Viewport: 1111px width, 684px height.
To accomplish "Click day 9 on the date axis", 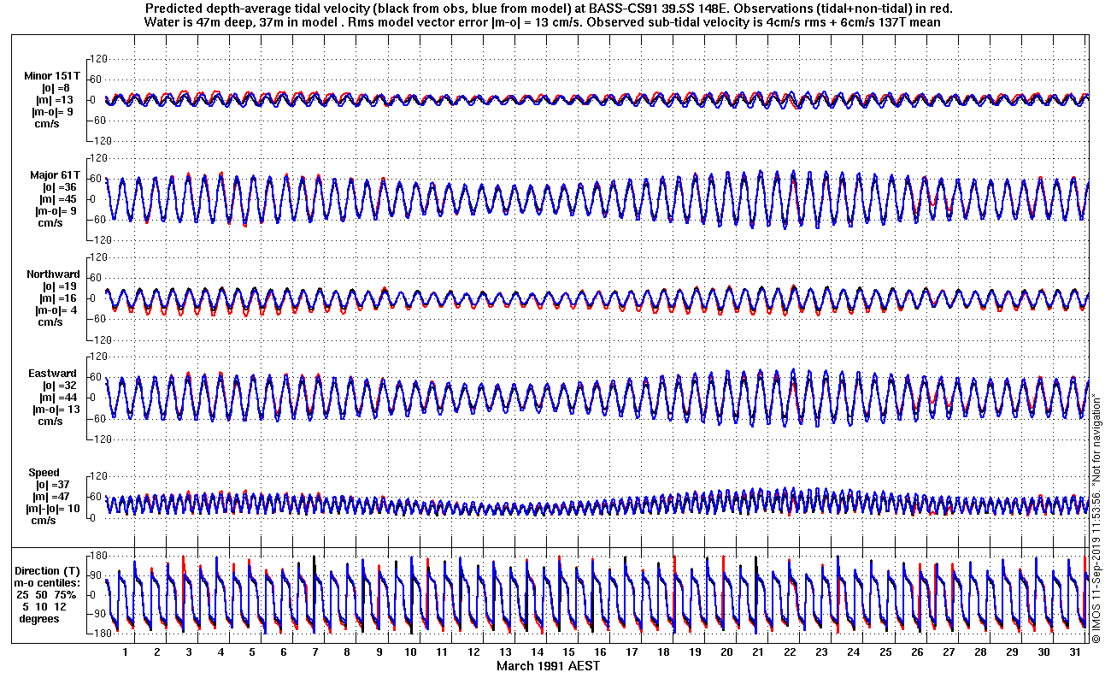I will tap(378, 652).
